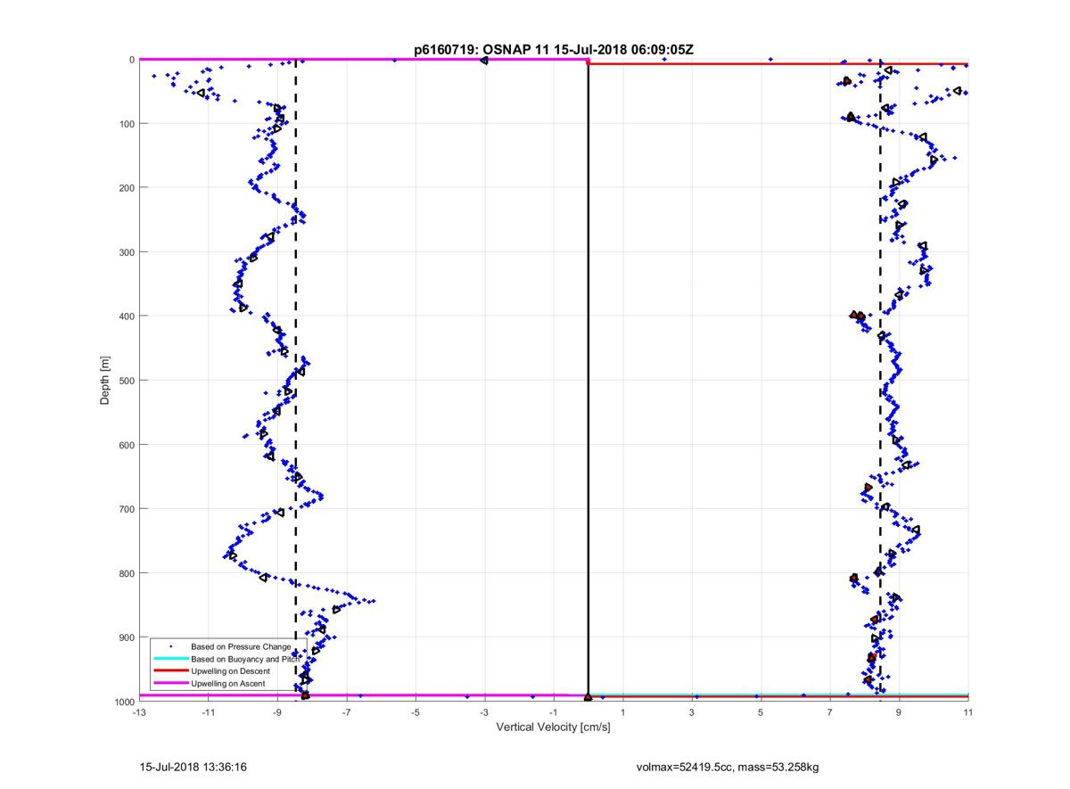
Task: Click the x-axis tick label '-9'
Action: tap(277, 713)
